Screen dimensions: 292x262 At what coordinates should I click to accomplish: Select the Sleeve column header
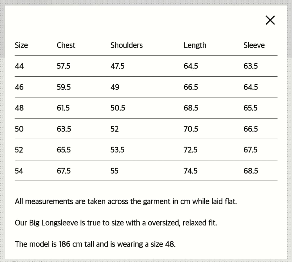tap(254, 45)
